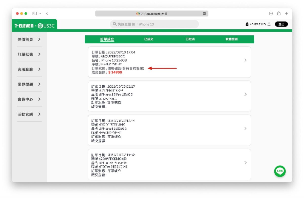Open 客服聊聊 in the sidebar
Image resolution: width=304 pixels, height=198 pixels.
[x=25, y=69]
